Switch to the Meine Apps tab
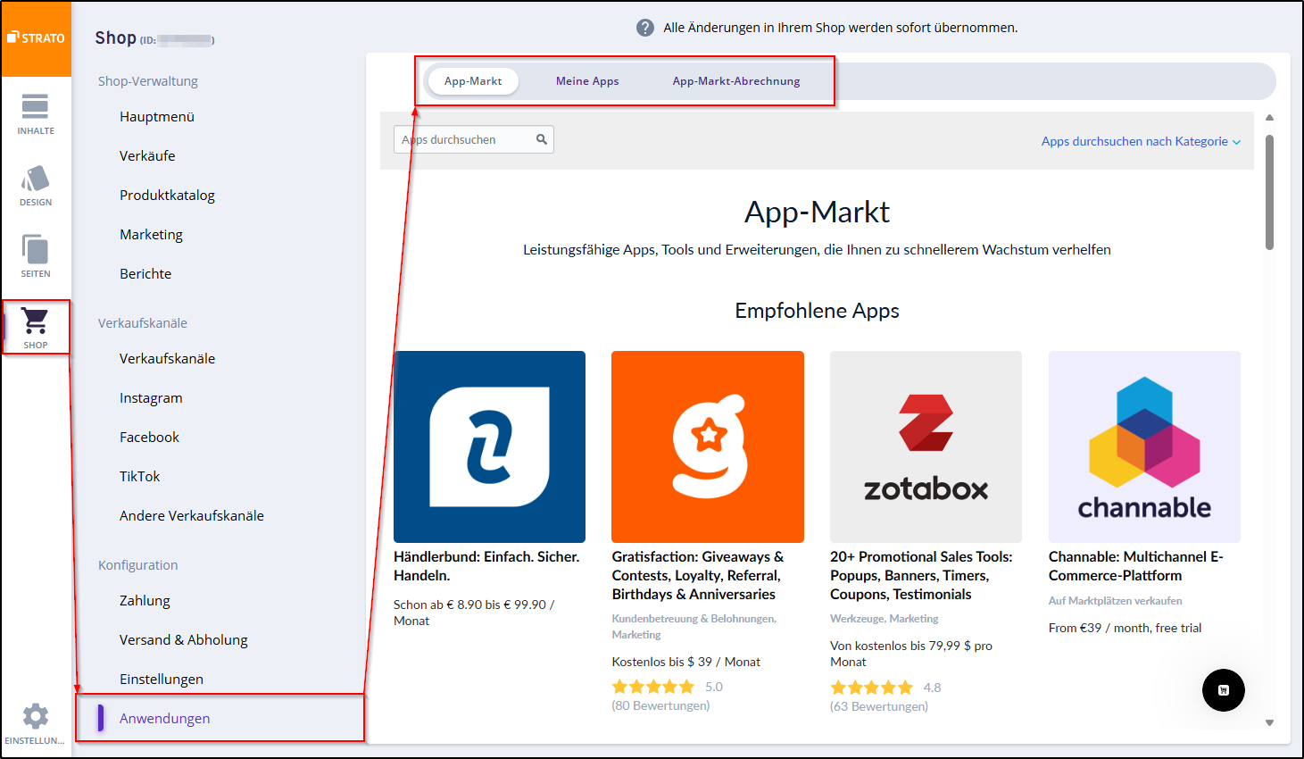 pyautogui.click(x=587, y=81)
